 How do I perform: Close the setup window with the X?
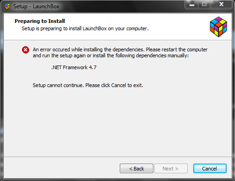(x=221, y=5)
